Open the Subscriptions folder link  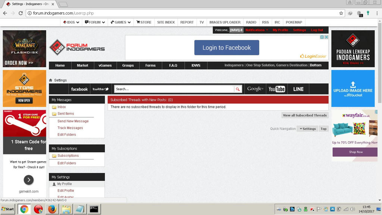(68, 156)
